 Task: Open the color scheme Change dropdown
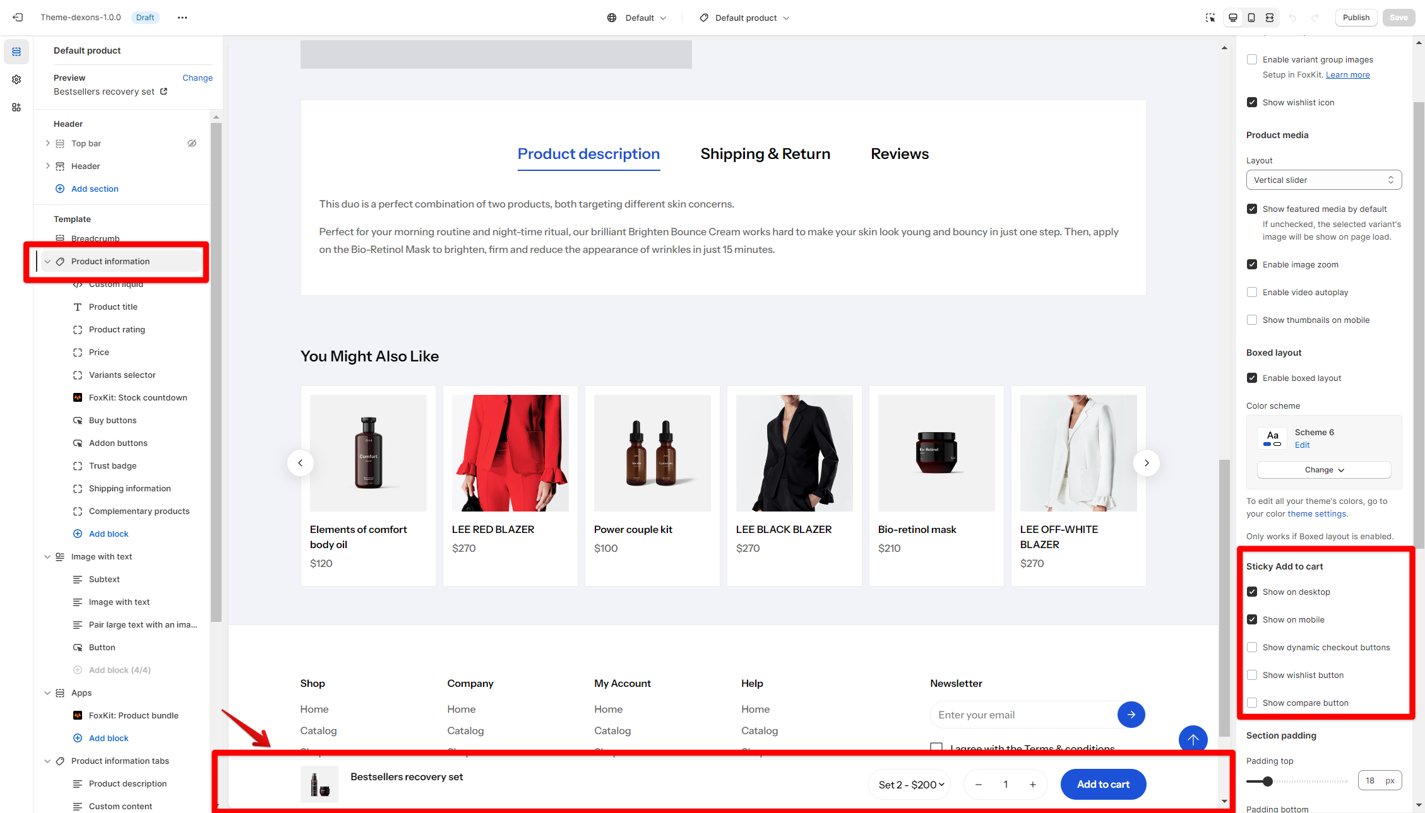click(x=1324, y=470)
